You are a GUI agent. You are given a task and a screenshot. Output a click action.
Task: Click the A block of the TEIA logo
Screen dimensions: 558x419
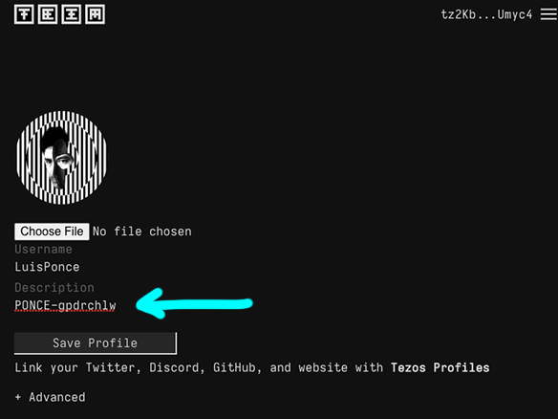point(95,14)
